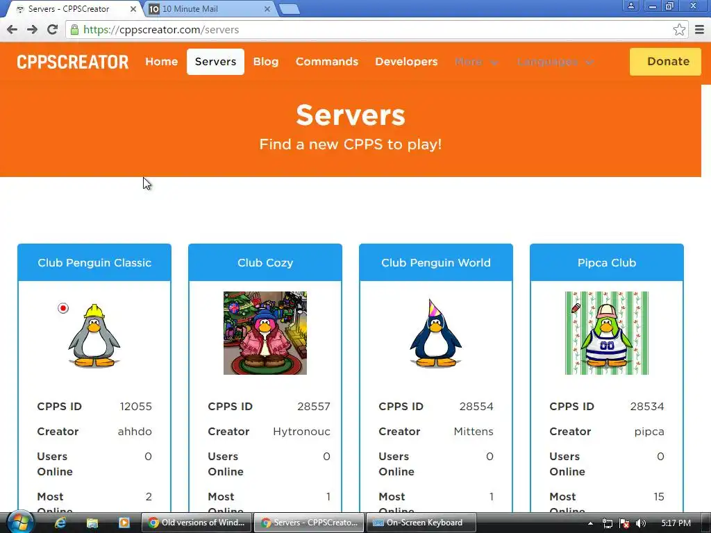Viewport: 711px width, 533px height.
Task: Click the blue penguin with party hat image
Action: point(436,333)
